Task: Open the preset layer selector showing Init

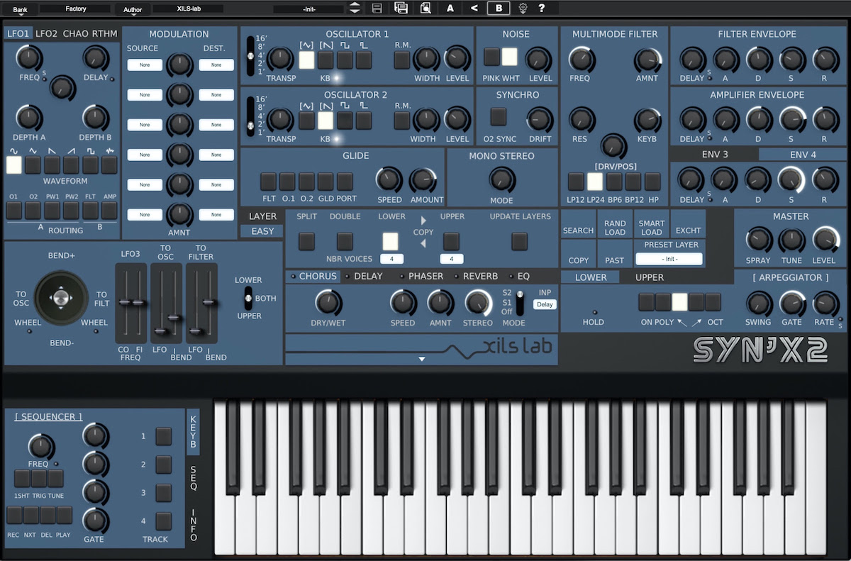Action: [669, 259]
